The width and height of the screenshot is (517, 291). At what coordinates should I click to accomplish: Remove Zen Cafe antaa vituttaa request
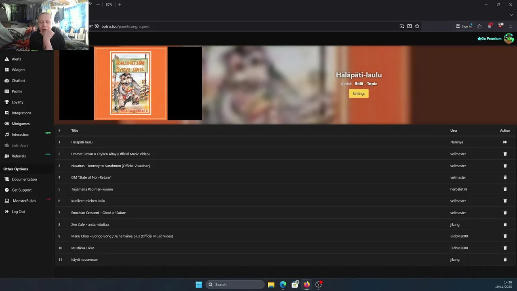[505, 224]
